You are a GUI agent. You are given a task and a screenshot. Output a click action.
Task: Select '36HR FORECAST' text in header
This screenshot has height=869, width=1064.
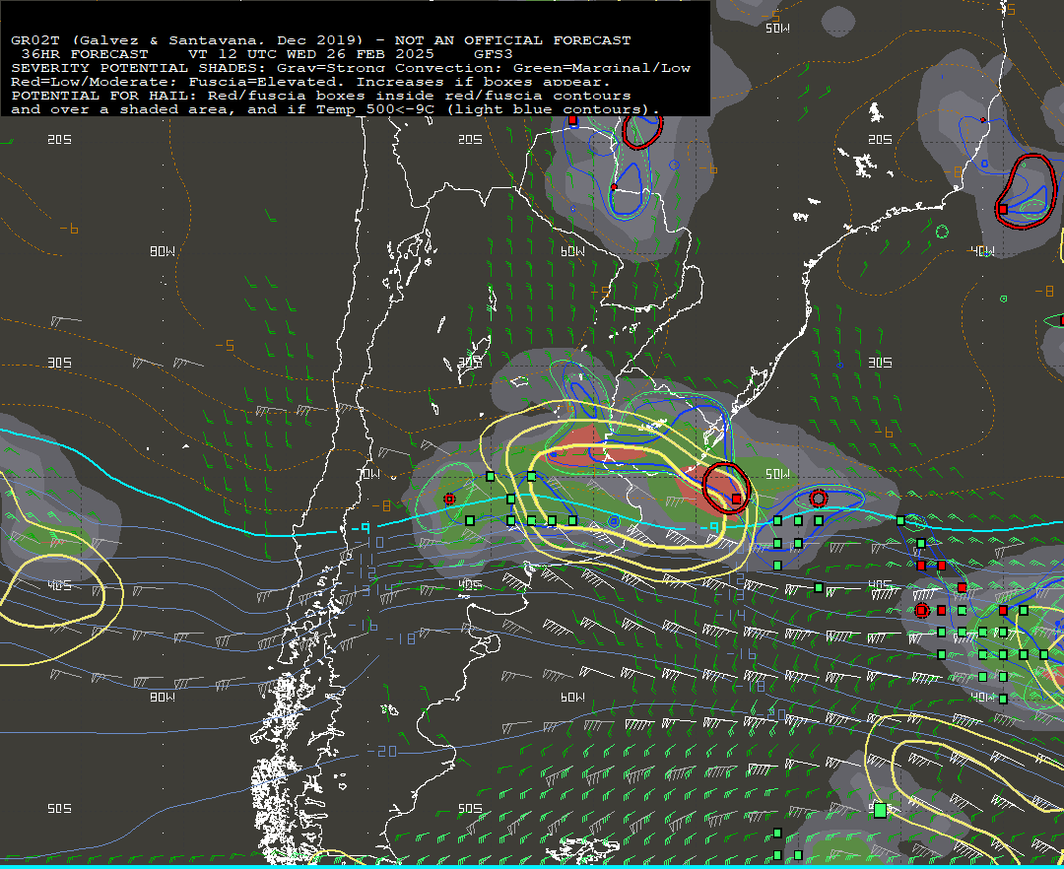tap(85, 53)
